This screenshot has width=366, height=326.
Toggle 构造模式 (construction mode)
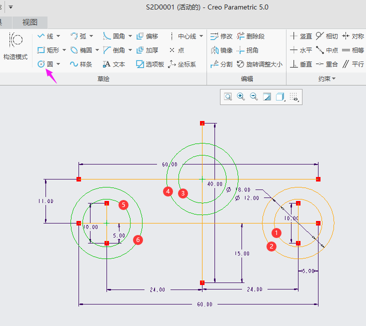click(x=15, y=46)
